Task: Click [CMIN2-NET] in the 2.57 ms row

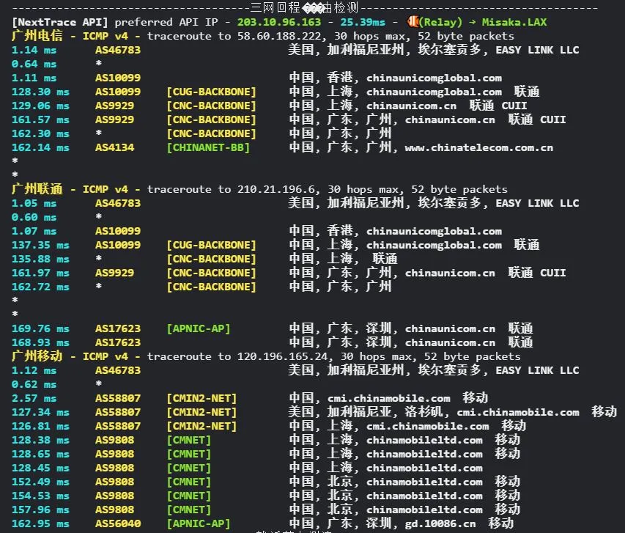Action: 201,398
